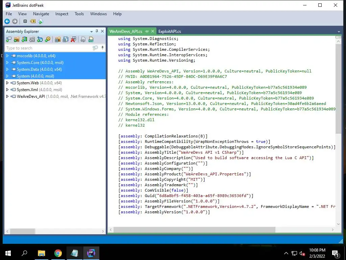Select the mscorlib (4.0.0.0, x64) row
The width and height of the screenshot is (346, 260).
point(55,56)
